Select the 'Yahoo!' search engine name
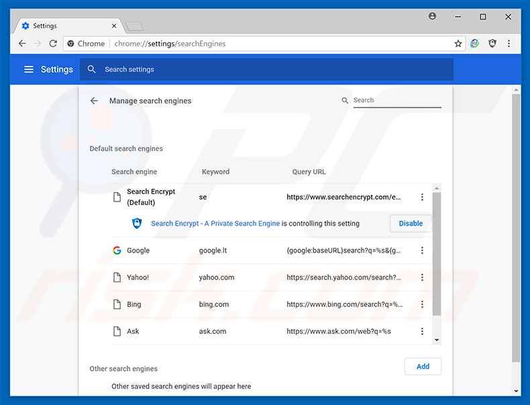The width and height of the screenshot is (530, 405). tap(138, 277)
